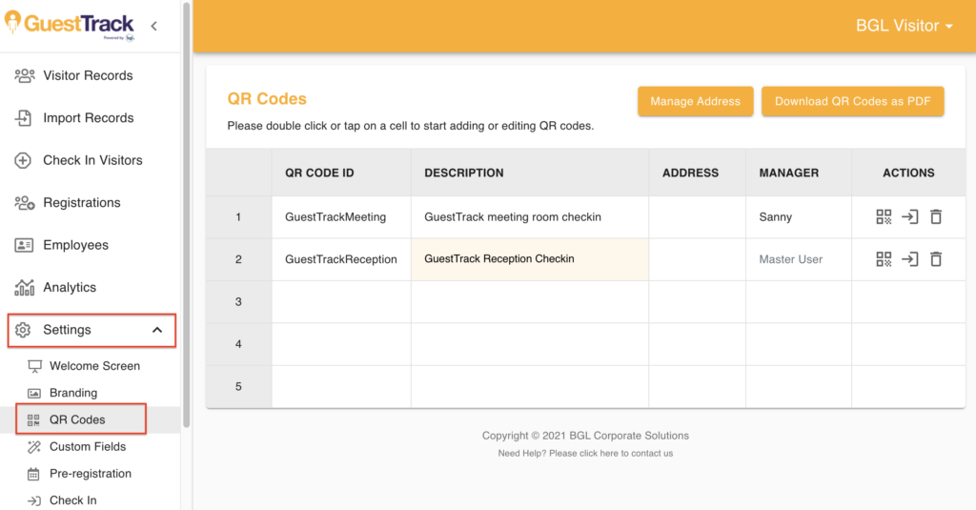976x510 pixels.
Task: Click the Manage Address button
Action: 695,101
